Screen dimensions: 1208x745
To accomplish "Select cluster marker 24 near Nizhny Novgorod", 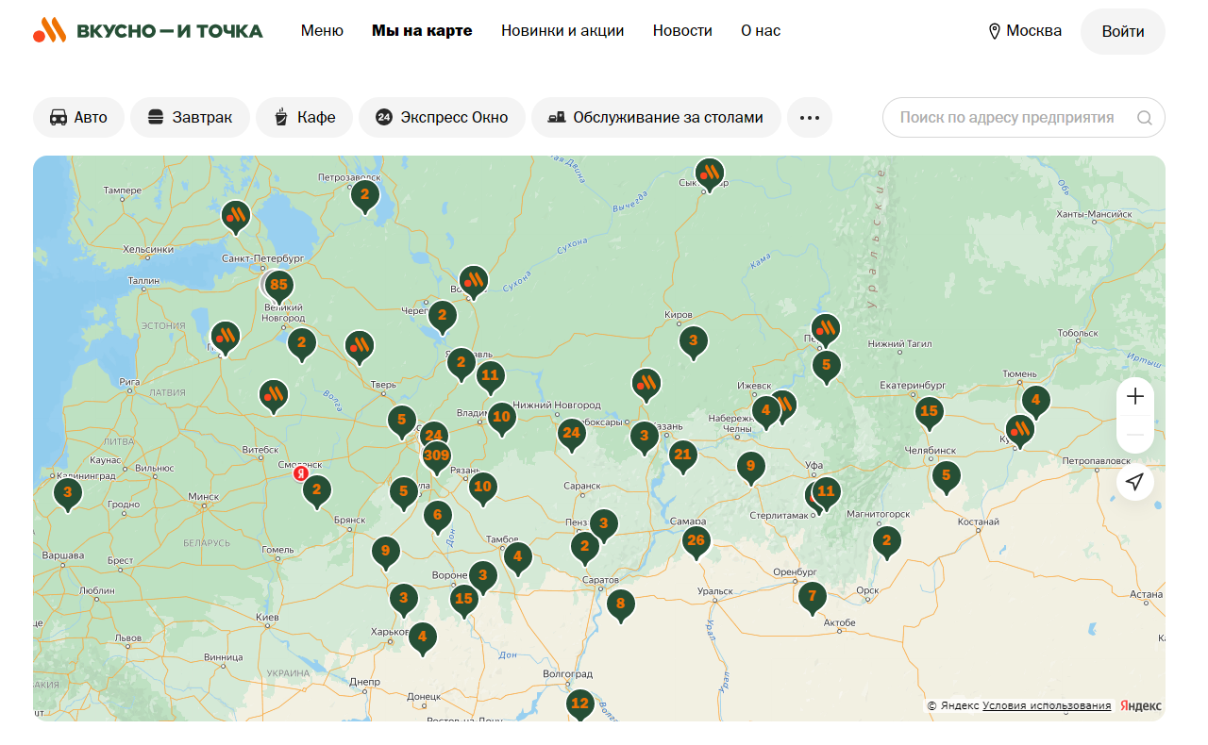I will point(571,435).
